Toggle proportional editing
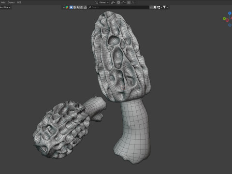The image size is (232, 174). coord(129,2)
